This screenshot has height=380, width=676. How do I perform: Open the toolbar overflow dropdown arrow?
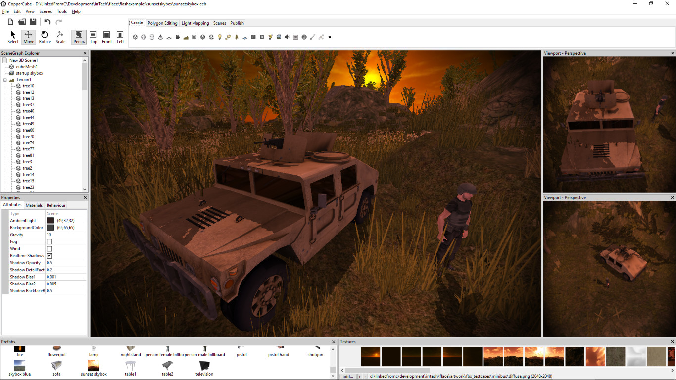click(330, 37)
